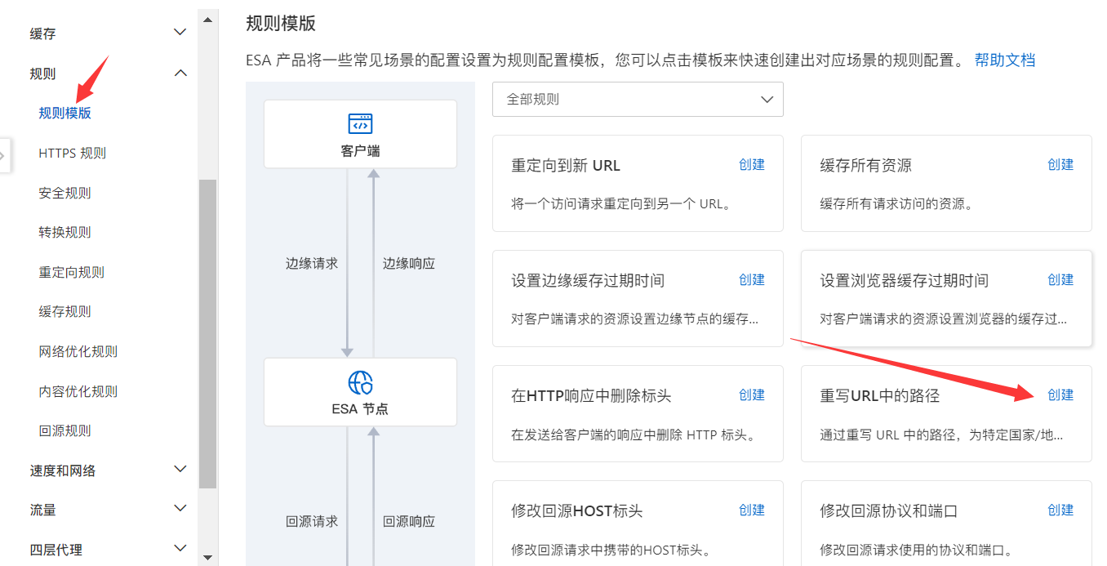The height and width of the screenshot is (566, 1107).
Task: Open HTTPS 规则 in the sidebar
Action: tap(73, 153)
